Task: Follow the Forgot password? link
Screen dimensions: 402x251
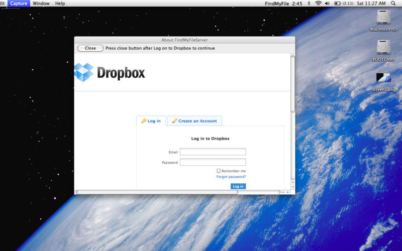Action: [x=231, y=177]
